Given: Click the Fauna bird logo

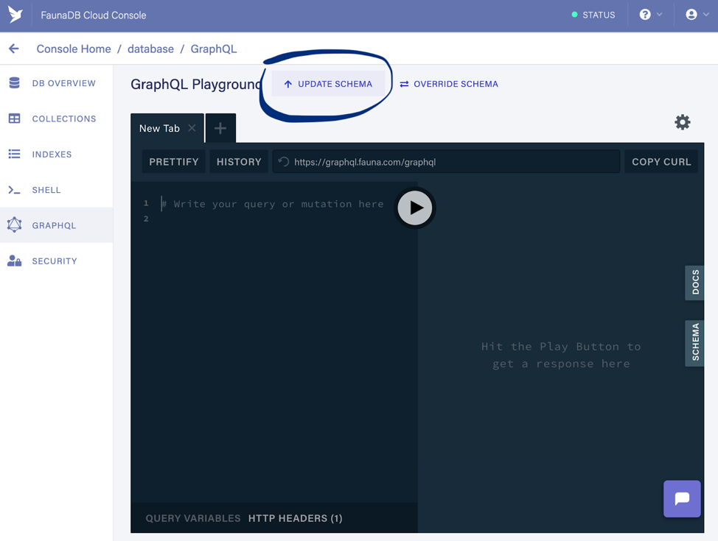Looking at the screenshot, I should click(x=15, y=15).
